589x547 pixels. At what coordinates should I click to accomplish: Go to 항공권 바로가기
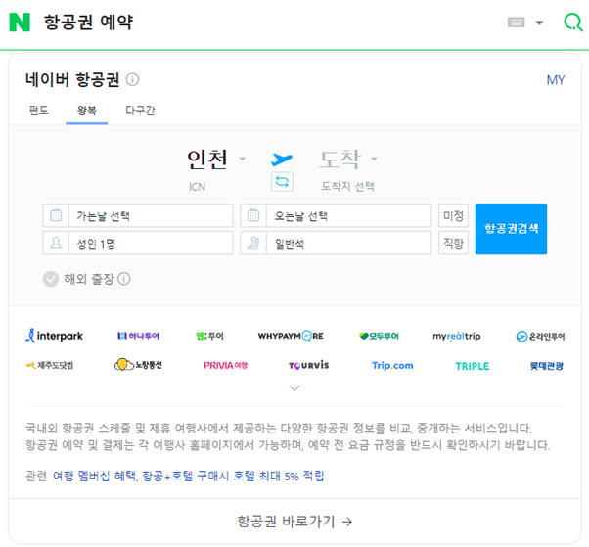click(294, 522)
